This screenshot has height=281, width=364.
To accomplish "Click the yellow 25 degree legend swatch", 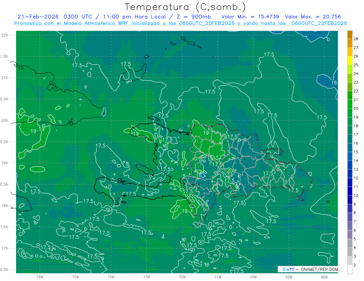I will 350,60.
